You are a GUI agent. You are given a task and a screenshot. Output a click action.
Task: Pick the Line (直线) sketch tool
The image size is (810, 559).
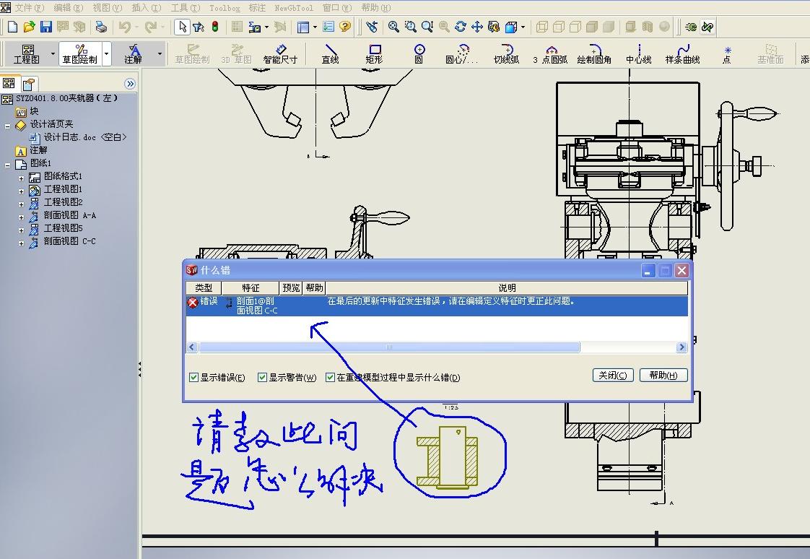(x=330, y=54)
